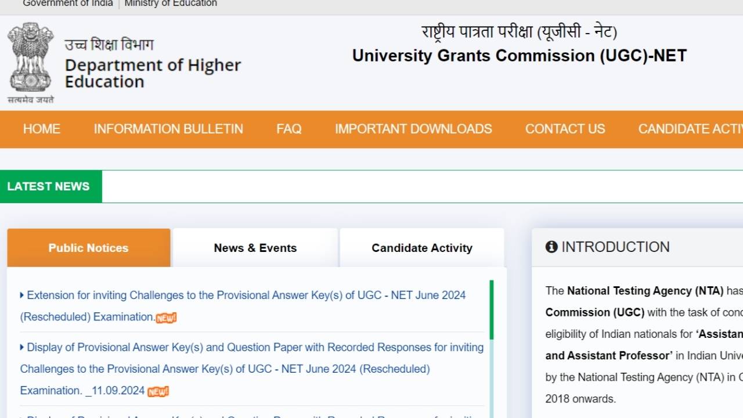The width and height of the screenshot is (743, 418).
Task: Click the Government of India link
Action: (x=68, y=3)
